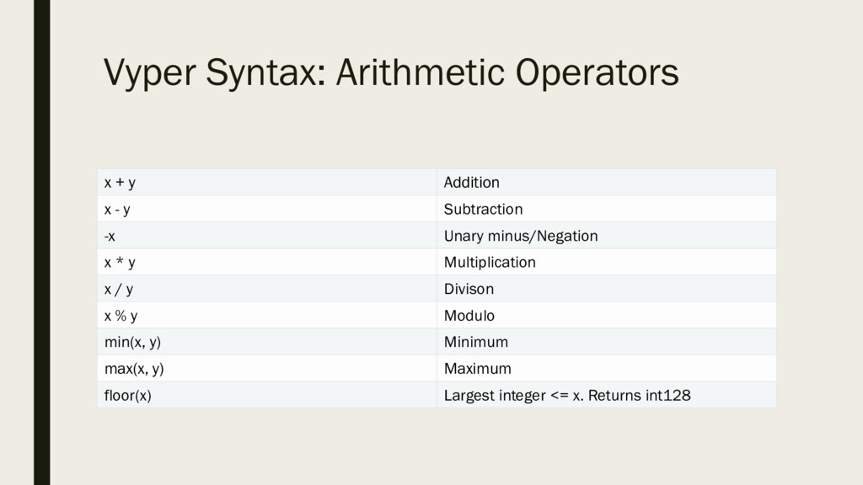Click the x - y table cell
Screen dimensions: 863x485
(x=267, y=209)
